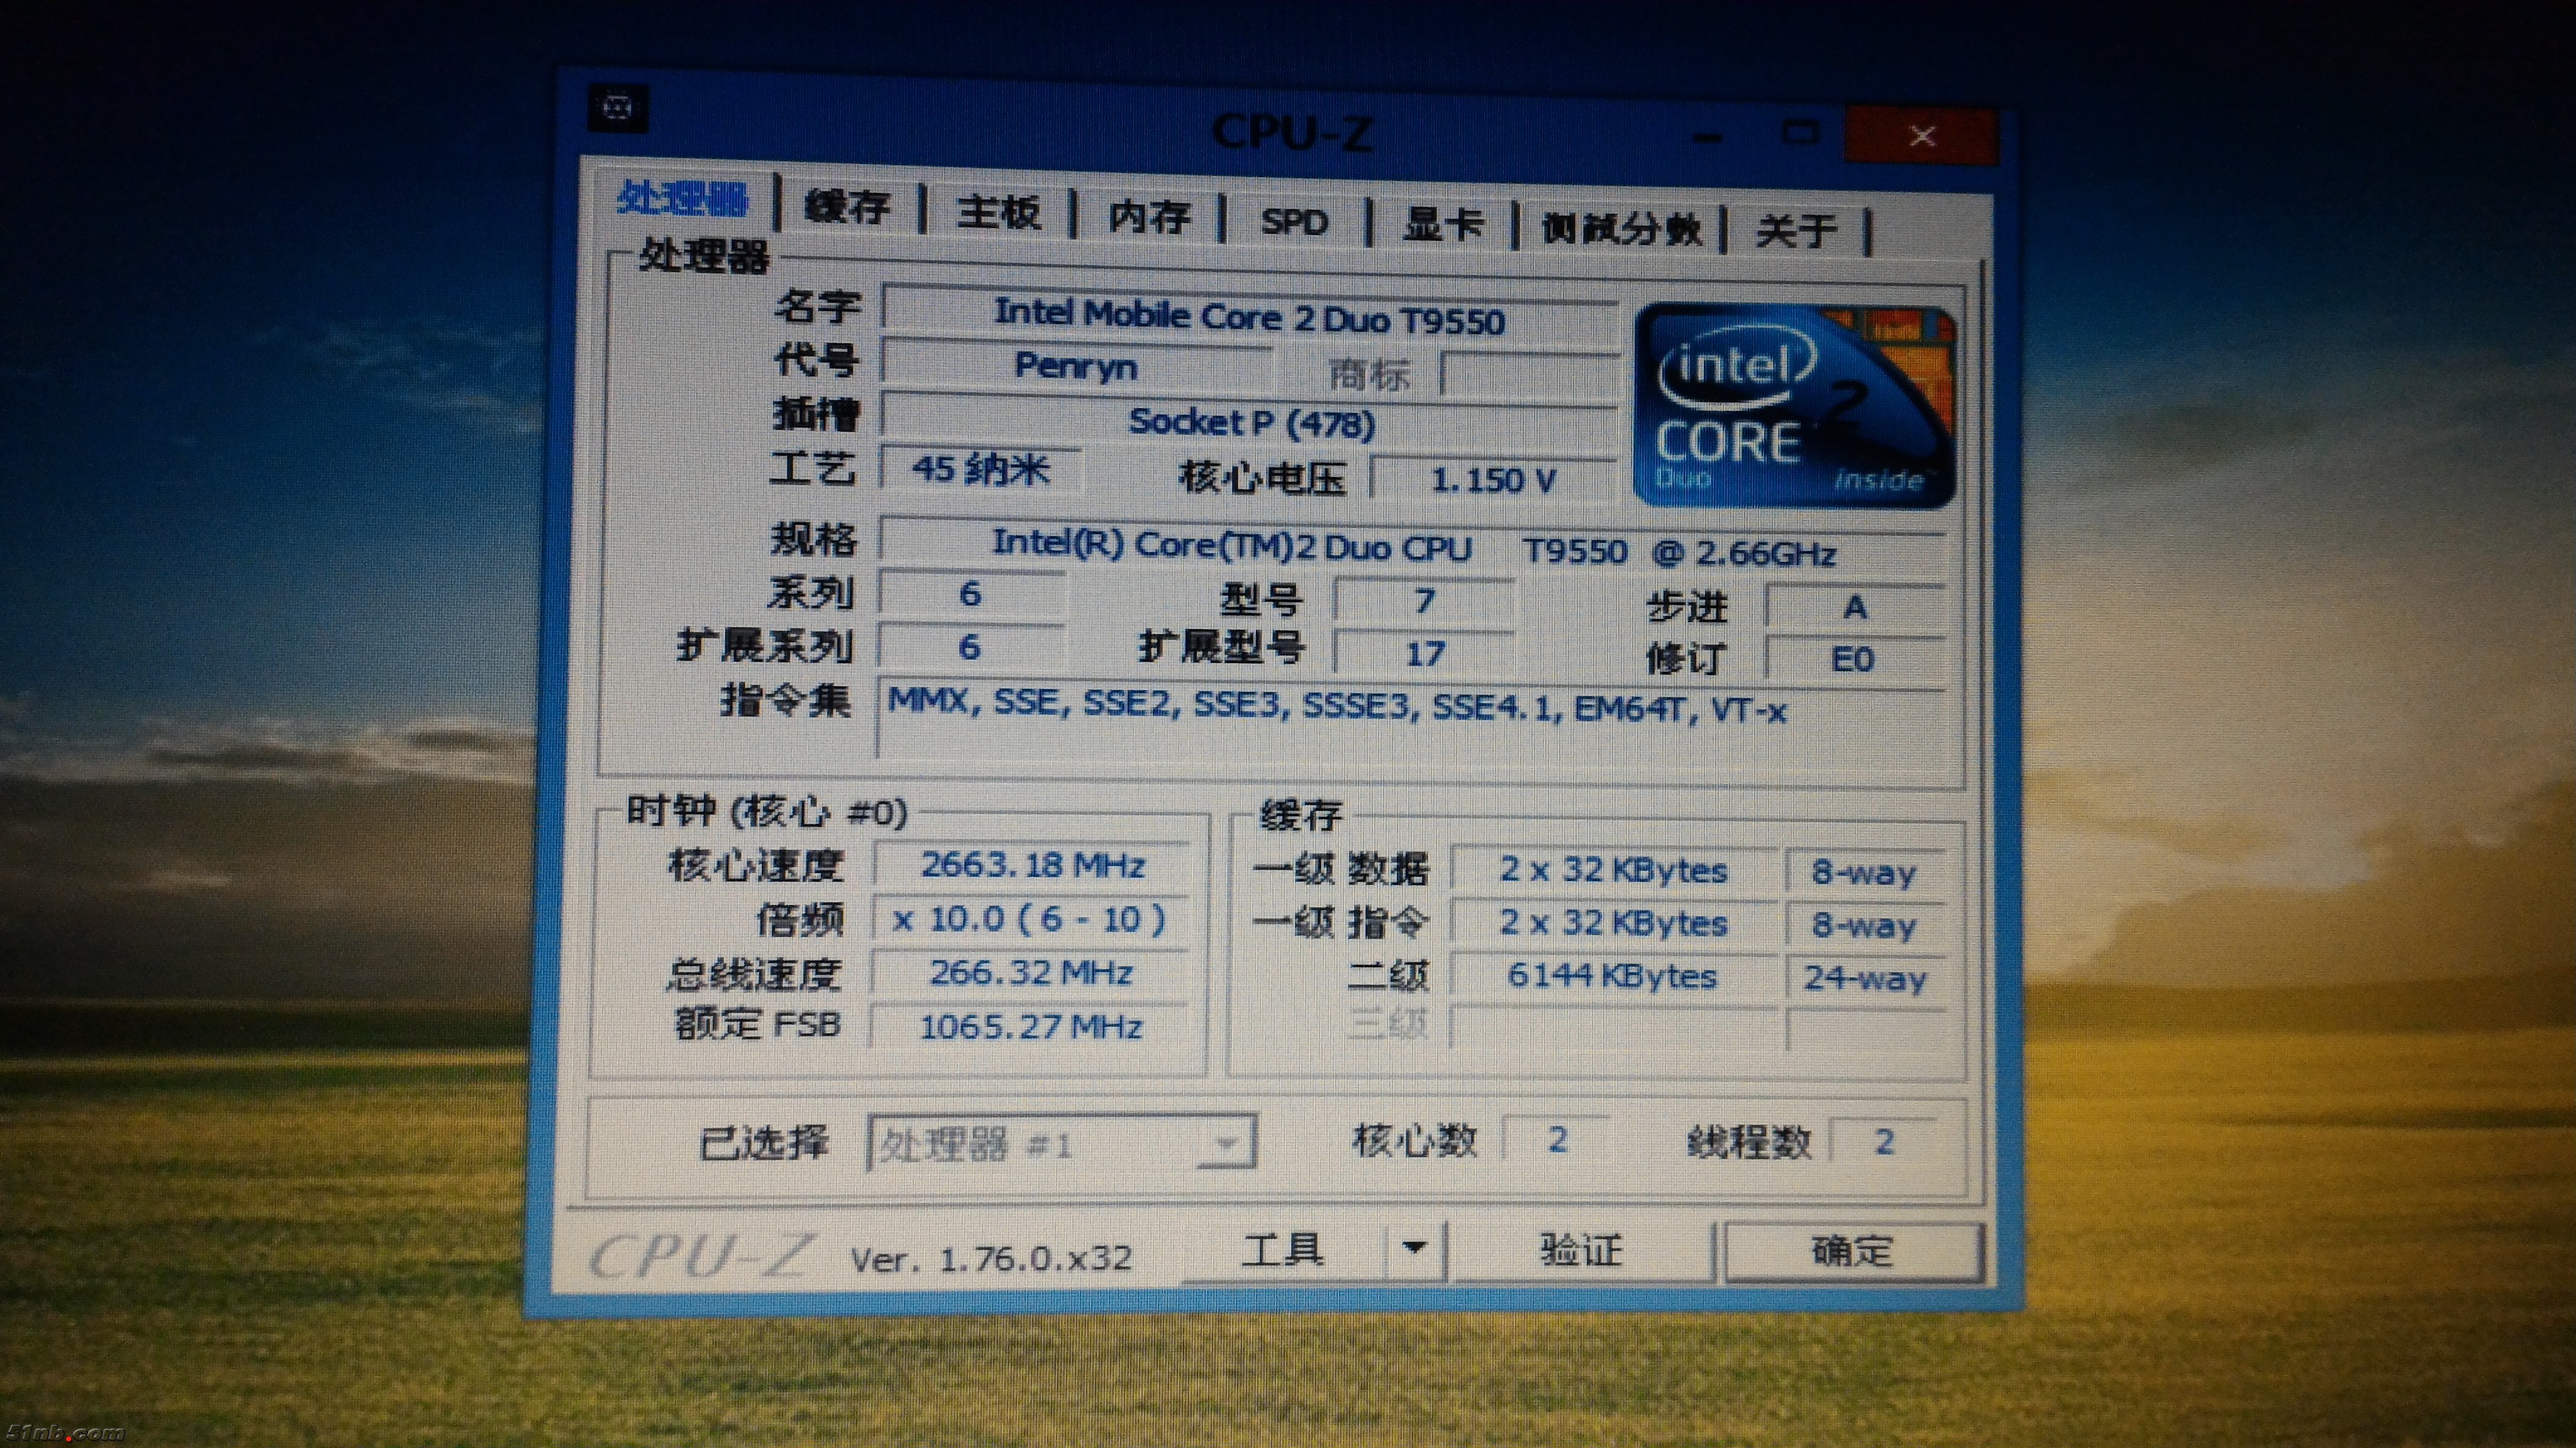This screenshot has width=2576, height=1448.
Task: Click the Intel Core 2 Duo logo
Action: click(1794, 407)
